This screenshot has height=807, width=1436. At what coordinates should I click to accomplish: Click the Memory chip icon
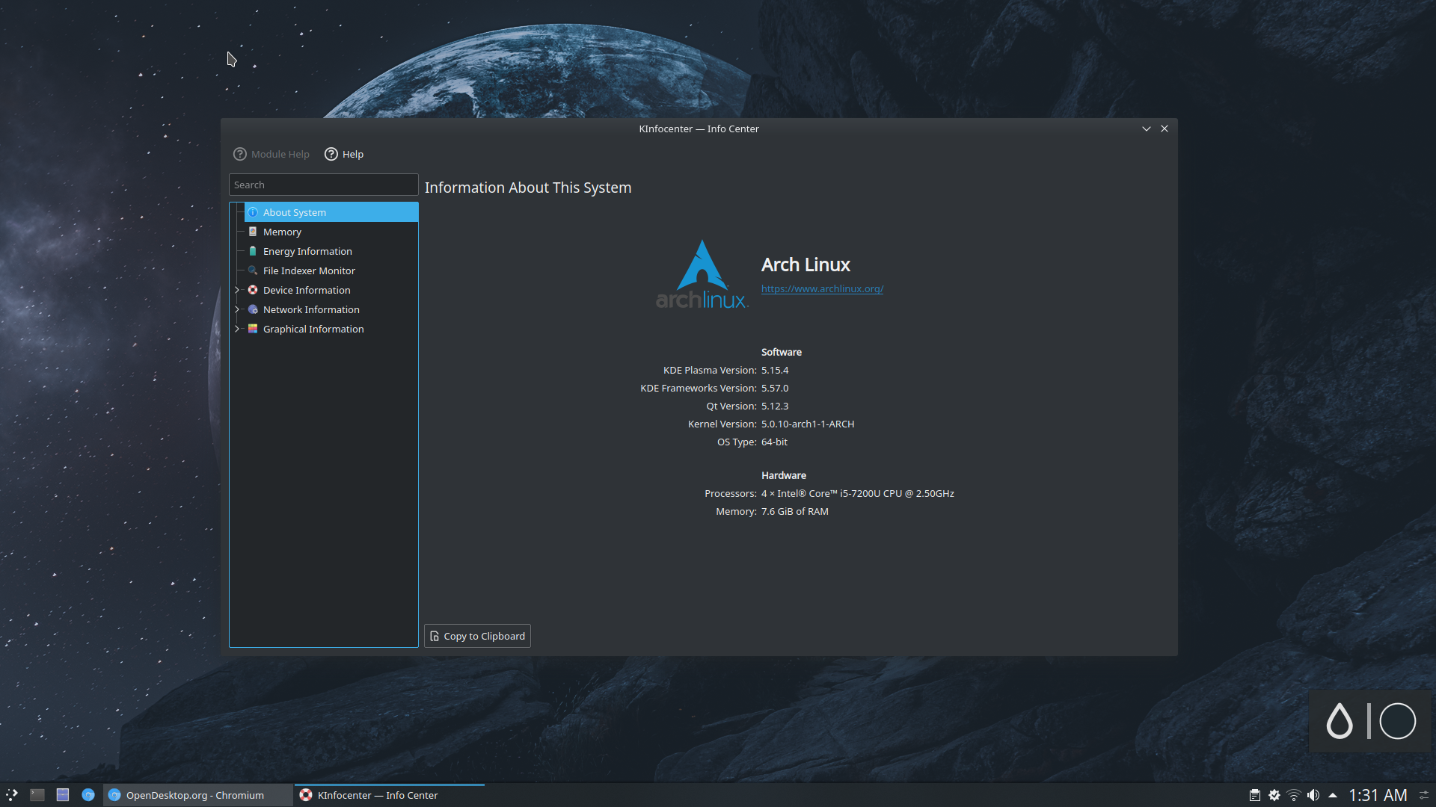253,232
